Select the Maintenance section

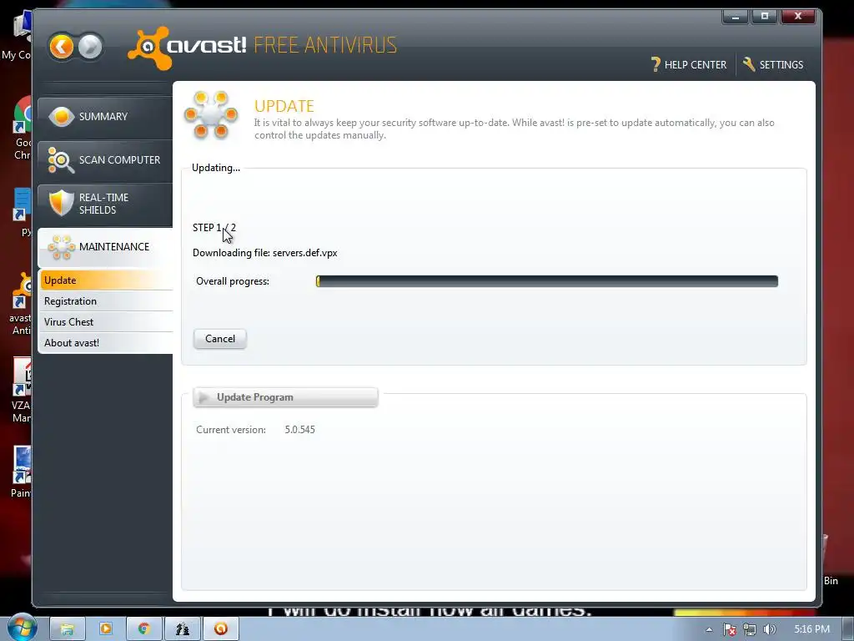click(x=105, y=247)
